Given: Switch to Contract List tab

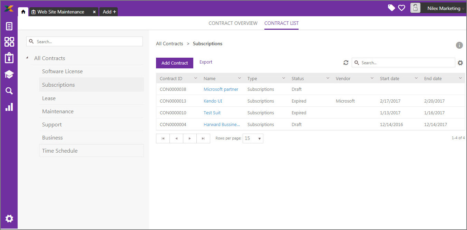Looking at the screenshot, I should pos(281,23).
